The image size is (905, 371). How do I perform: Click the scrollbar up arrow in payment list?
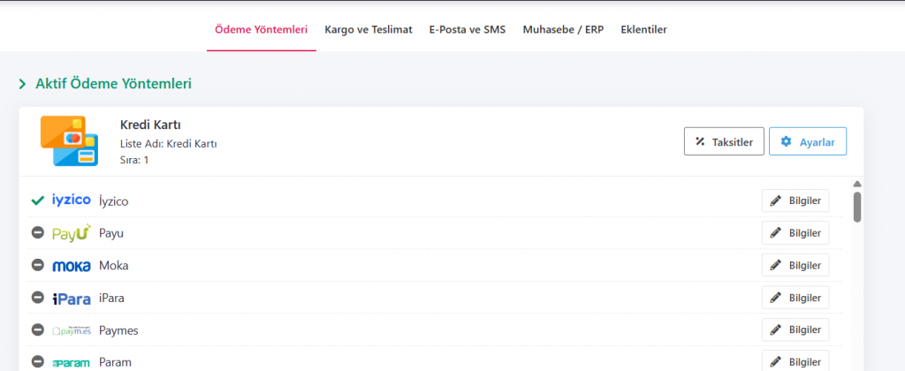coord(856,185)
